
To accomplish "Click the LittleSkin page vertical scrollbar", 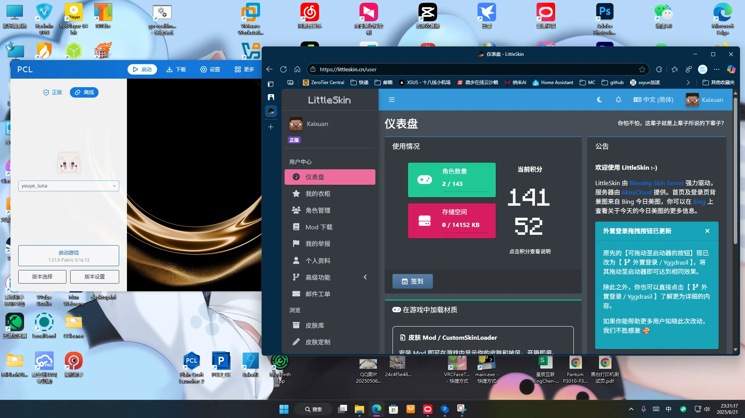I will click(x=735, y=170).
